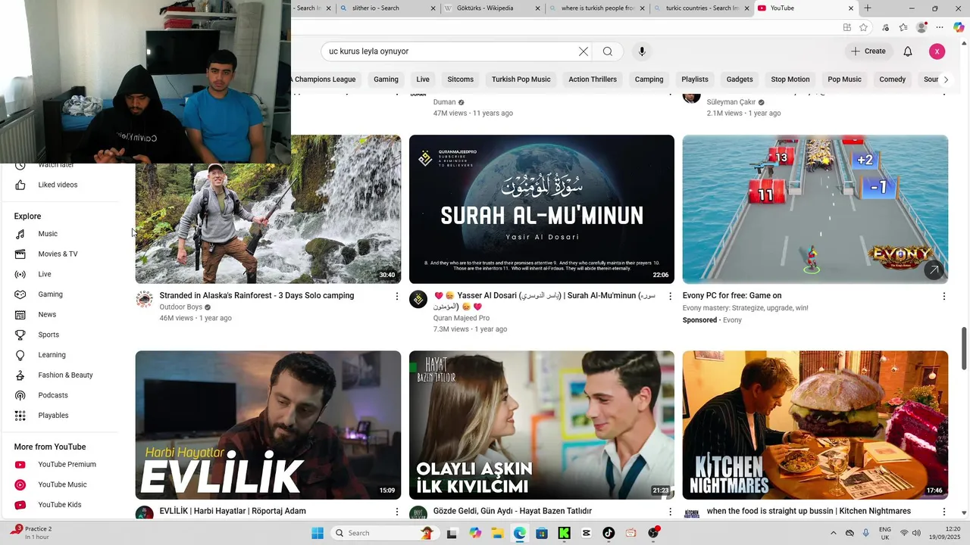The image size is (970, 545).
Task: Select the Gadgets filter chip
Action: [740, 79]
